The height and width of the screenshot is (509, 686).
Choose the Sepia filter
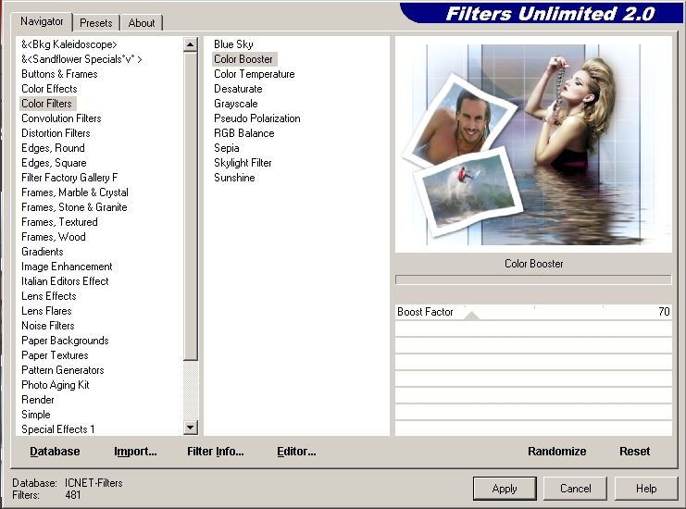click(x=227, y=148)
